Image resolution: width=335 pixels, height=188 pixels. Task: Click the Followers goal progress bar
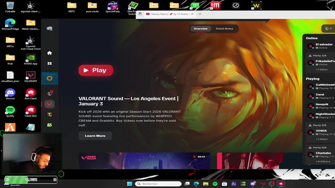click(31, 180)
